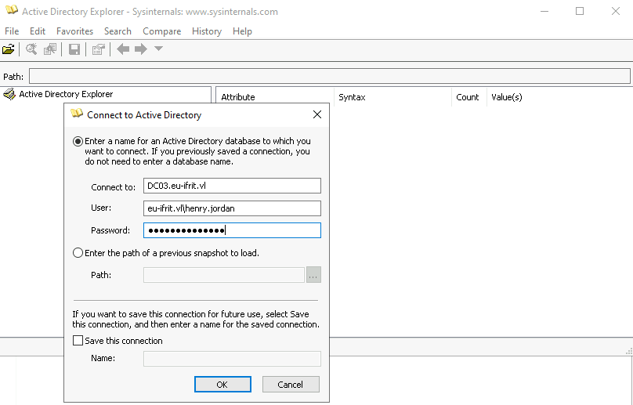Click the User field with henry.jordan
Screen dimensions: 633x405
click(x=232, y=208)
